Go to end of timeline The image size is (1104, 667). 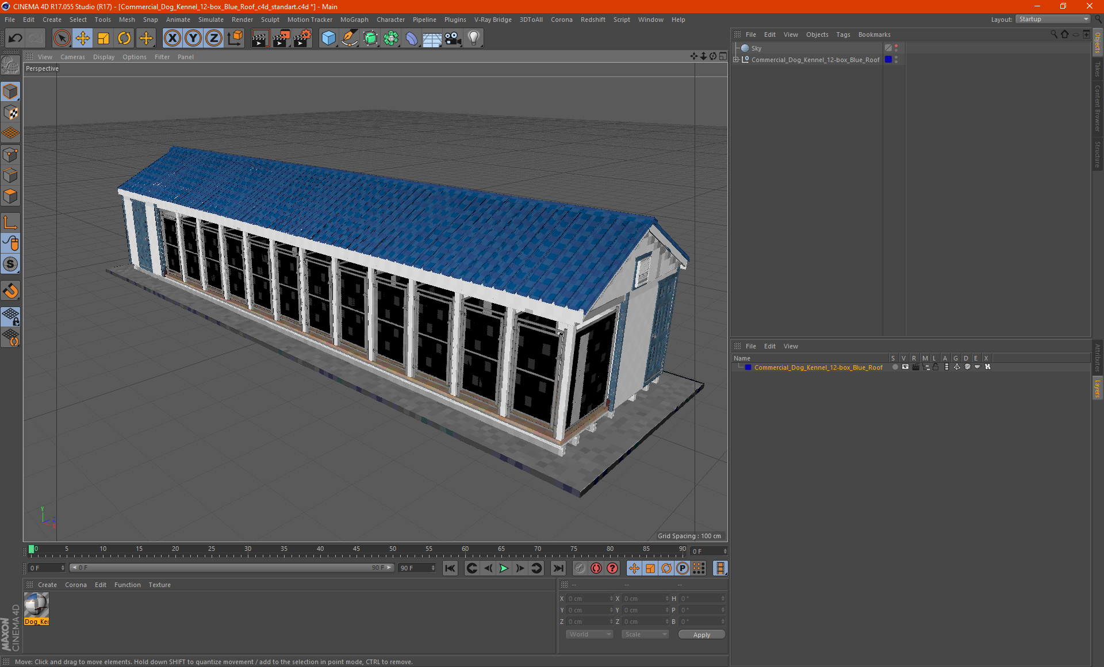click(x=558, y=568)
